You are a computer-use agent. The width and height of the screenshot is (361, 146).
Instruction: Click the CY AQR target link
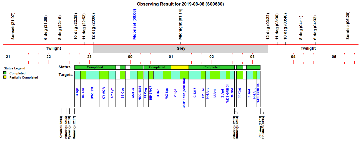pos(104,93)
